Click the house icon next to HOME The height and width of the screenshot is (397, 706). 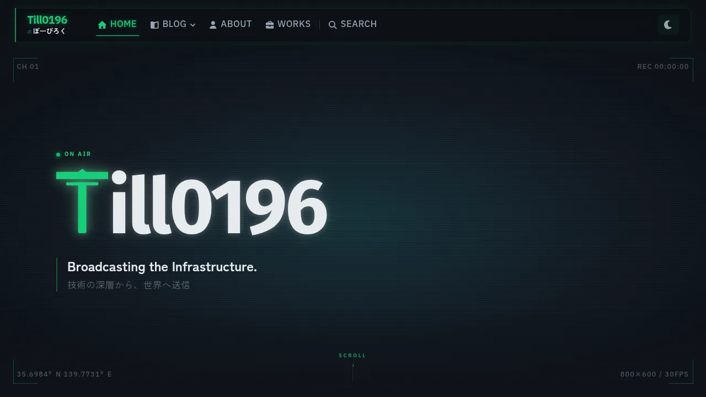pos(102,24)
